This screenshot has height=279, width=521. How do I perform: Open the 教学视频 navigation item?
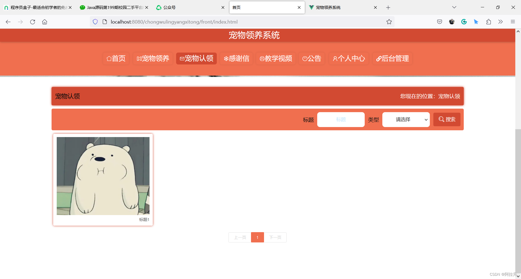click(276, 59)
